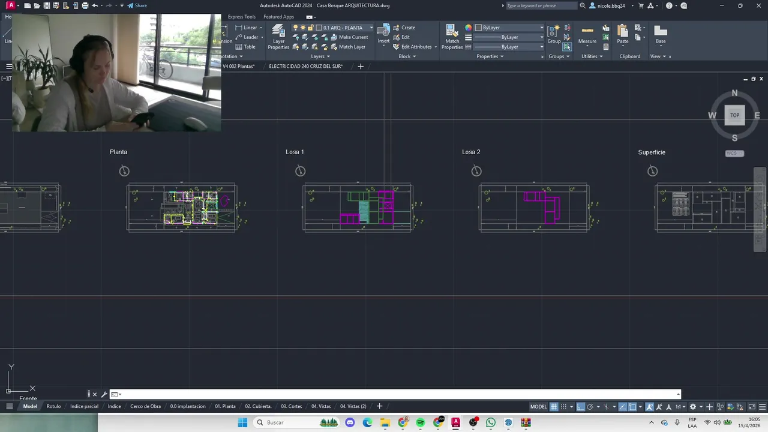768x432 pixels.
Task: Toggle the drawing grid display in status bar
Action: [554, 407]
